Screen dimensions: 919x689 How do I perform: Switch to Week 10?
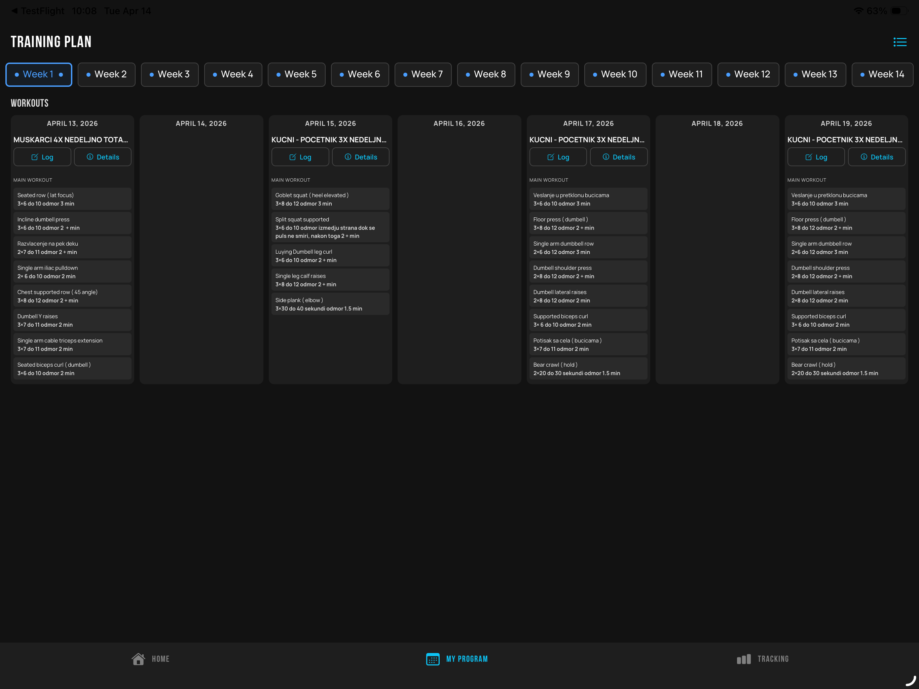pyautogui.click(x=615, y=74)
